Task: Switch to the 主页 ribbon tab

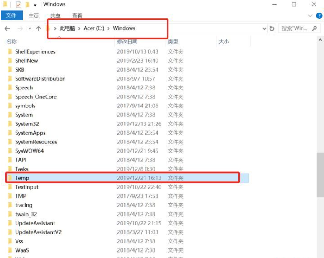Action: 34,15
